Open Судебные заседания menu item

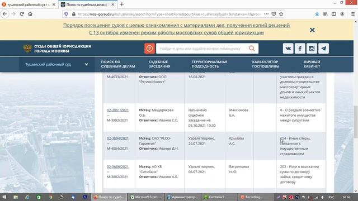159,64
